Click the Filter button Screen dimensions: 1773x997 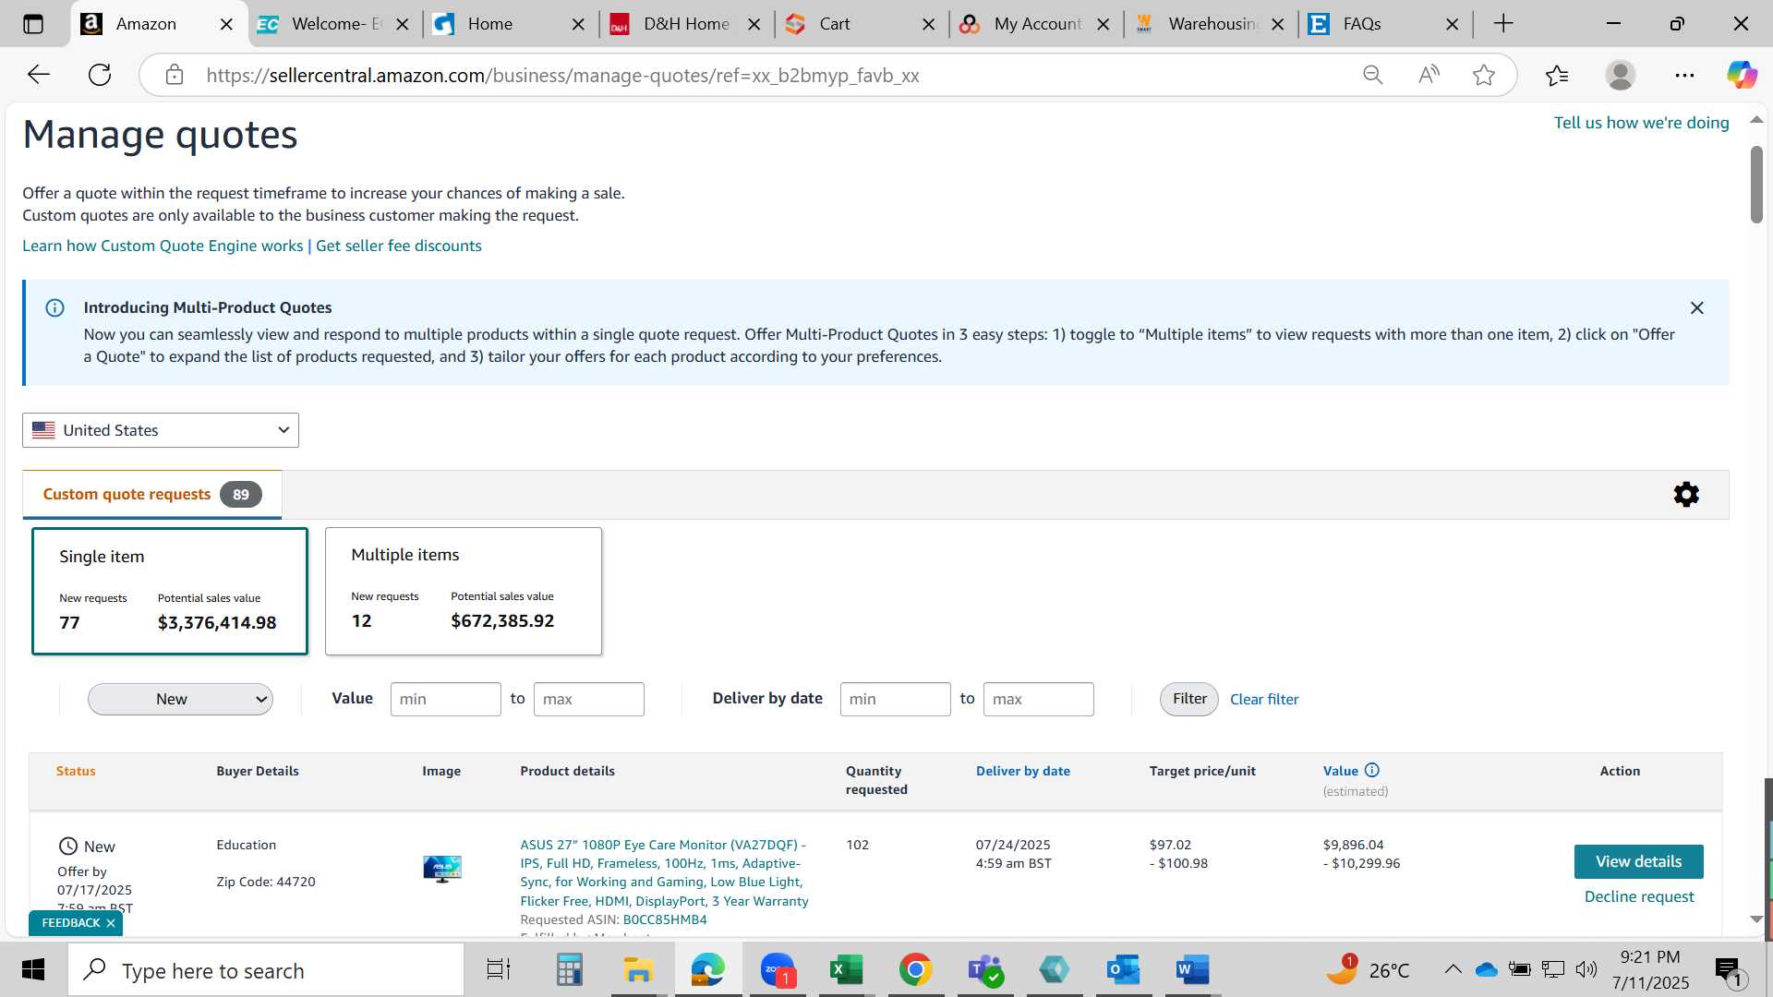[1189, 699]
